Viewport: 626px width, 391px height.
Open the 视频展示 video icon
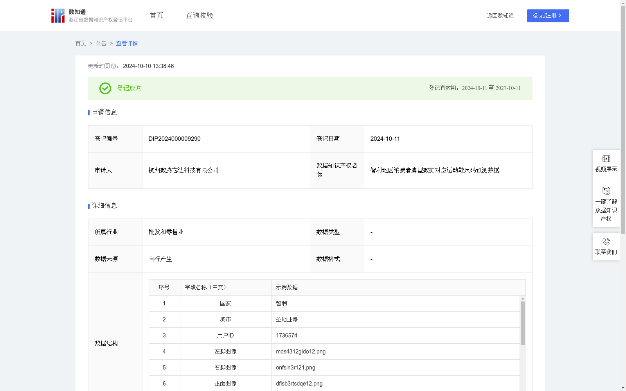coord(606,159)
